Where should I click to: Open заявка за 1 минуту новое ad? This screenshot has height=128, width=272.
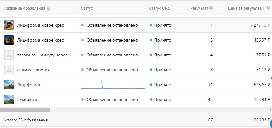[x=42, y=55]
